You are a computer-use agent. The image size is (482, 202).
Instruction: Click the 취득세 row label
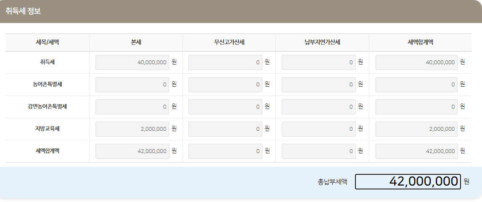point(48,62)
